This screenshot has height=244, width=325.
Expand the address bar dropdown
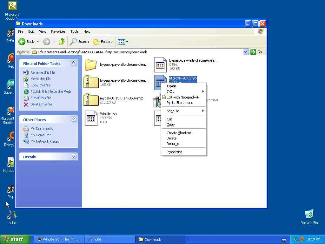click(245, 52)
